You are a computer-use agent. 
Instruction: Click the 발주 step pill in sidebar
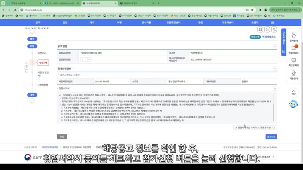(x=32, y=39)
